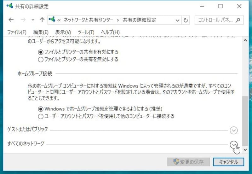The image size is (252, 174).
Task: Click the ホームグループ接続 heading text
Action: 35,73
